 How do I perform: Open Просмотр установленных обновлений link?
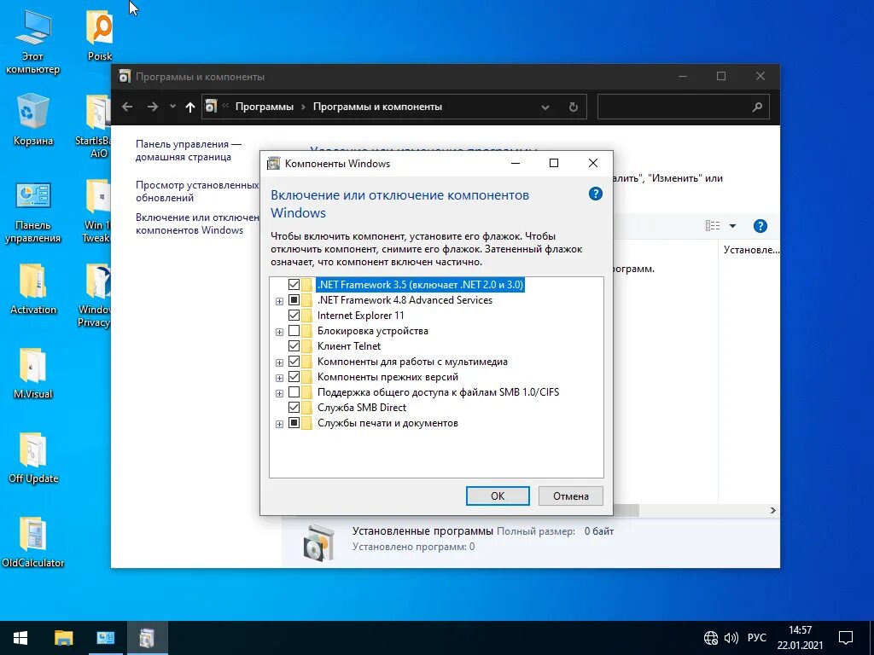click(x=197, y=191)
